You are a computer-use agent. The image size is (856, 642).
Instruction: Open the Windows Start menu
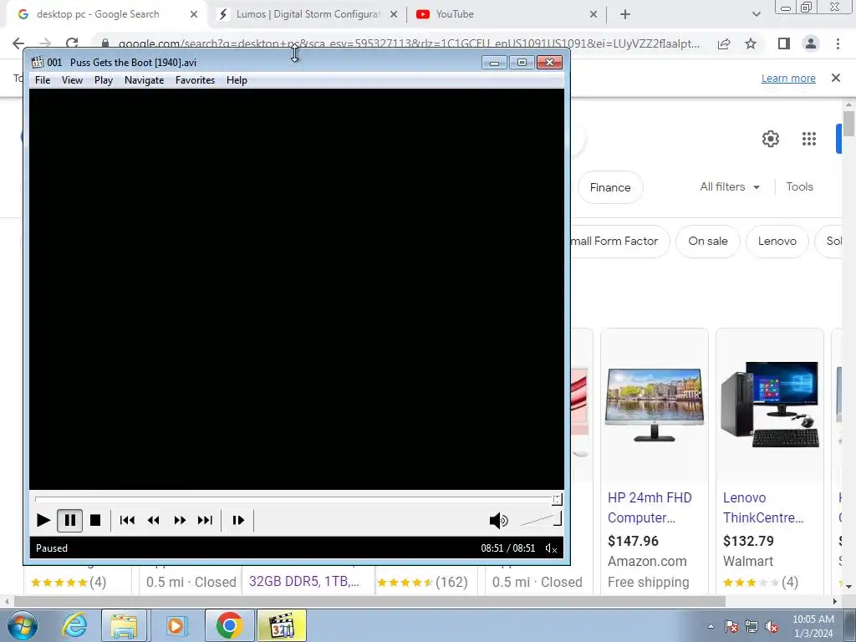coord(23,625)
